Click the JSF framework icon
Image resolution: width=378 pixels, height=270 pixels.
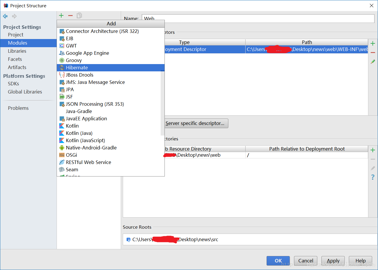coord(62,97)
